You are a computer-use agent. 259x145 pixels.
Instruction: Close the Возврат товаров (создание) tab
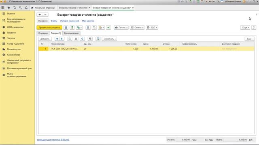[x=133, y=8]
